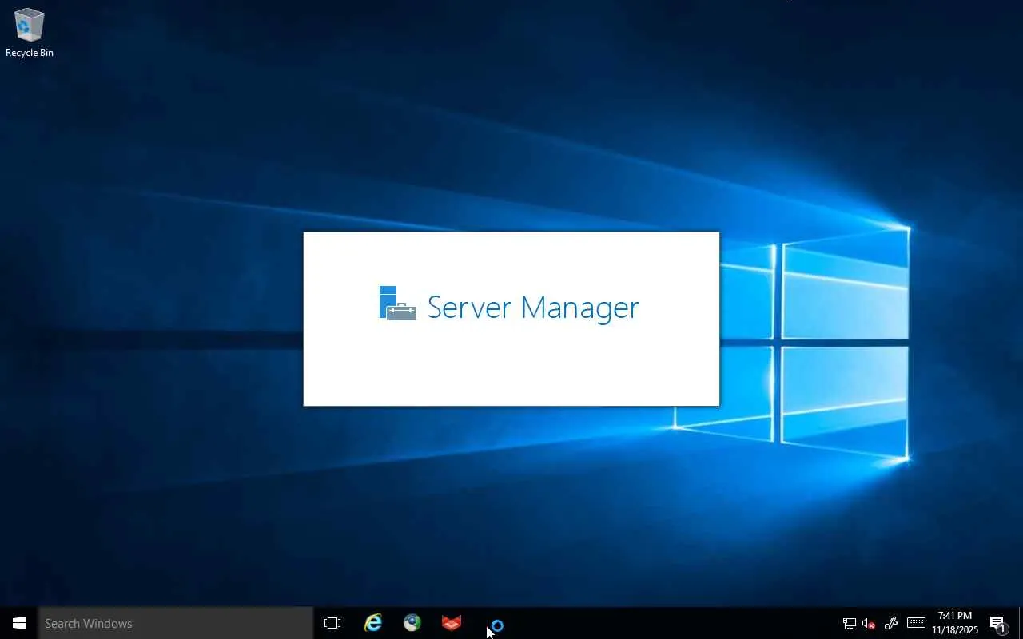Image resolution: width=1023 pixels, height=639 pixels.
Task: Click the Server Manager toolbox logo
Action: 397,304
